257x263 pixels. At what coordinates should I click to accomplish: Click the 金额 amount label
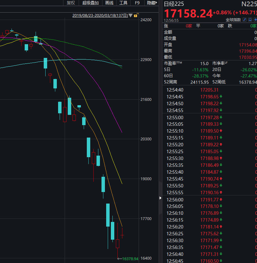[x=168, y=32]
